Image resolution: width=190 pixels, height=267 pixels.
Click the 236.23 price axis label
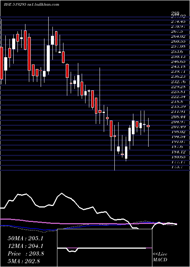click(178, 77)
